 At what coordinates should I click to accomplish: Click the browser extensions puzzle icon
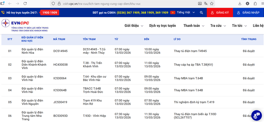pyautogui.click(x=255, y=4)
